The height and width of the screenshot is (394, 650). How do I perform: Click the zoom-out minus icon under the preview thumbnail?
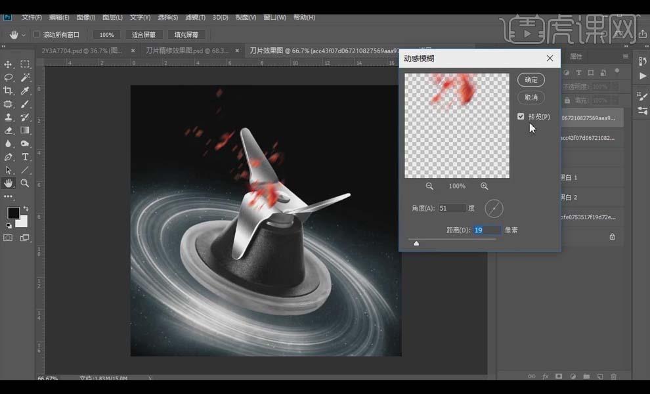[430, 186]
